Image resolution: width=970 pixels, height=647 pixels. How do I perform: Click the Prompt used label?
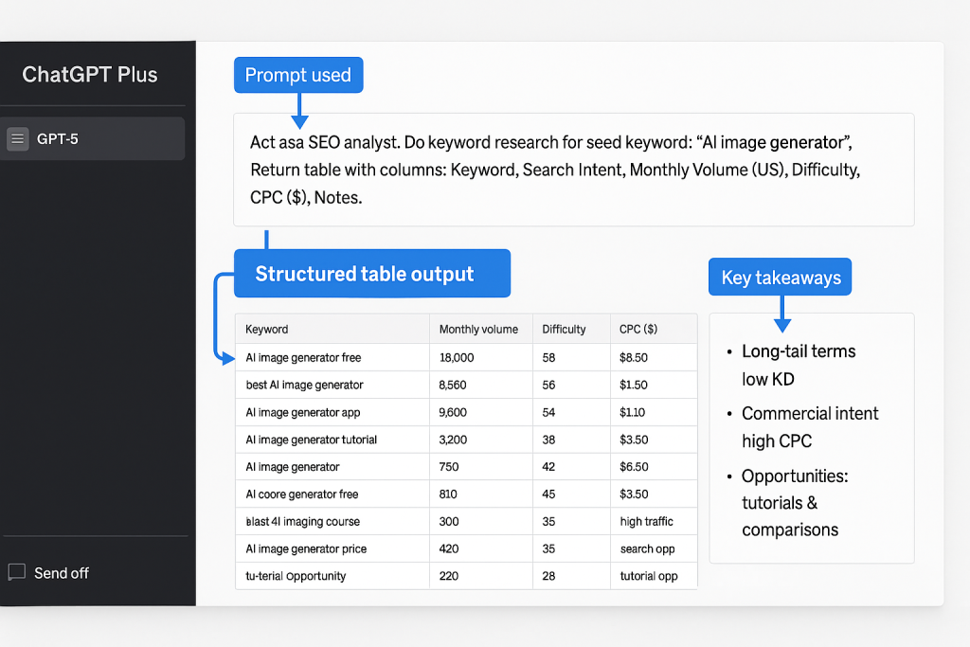tap(297, 76)
